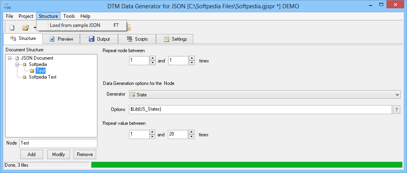Select the Softpedia Test node
The height and width of the screenshot is (173, 407).
(43, 77)
